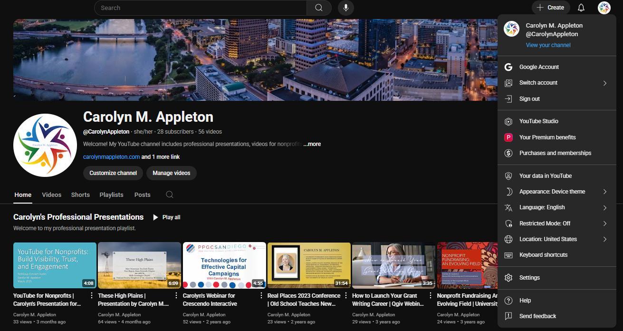The height and width of the screenshot is (331, 623).
Task: Click the Restricted Mode lock icon
Action: tap(508, 224)
